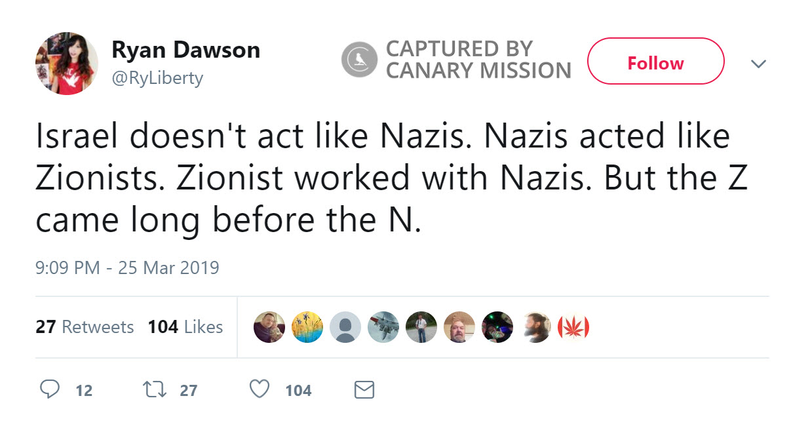Click the cannabis leaf avatar in likes row
The image size is (810, 434).
(x=573, y=326)
